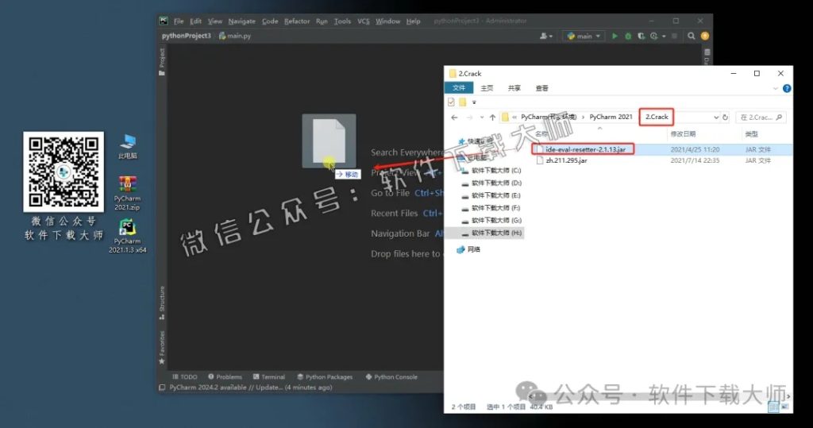Open PyCharm Refactor menu
This screenshot has width=813, height=428.
point(297,21)
